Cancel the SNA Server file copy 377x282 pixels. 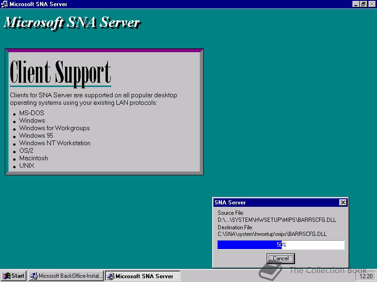(280, 258)
